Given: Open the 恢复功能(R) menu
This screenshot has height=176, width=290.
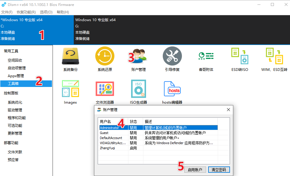Looking at the screenshot, I should [x=26, y=12].
